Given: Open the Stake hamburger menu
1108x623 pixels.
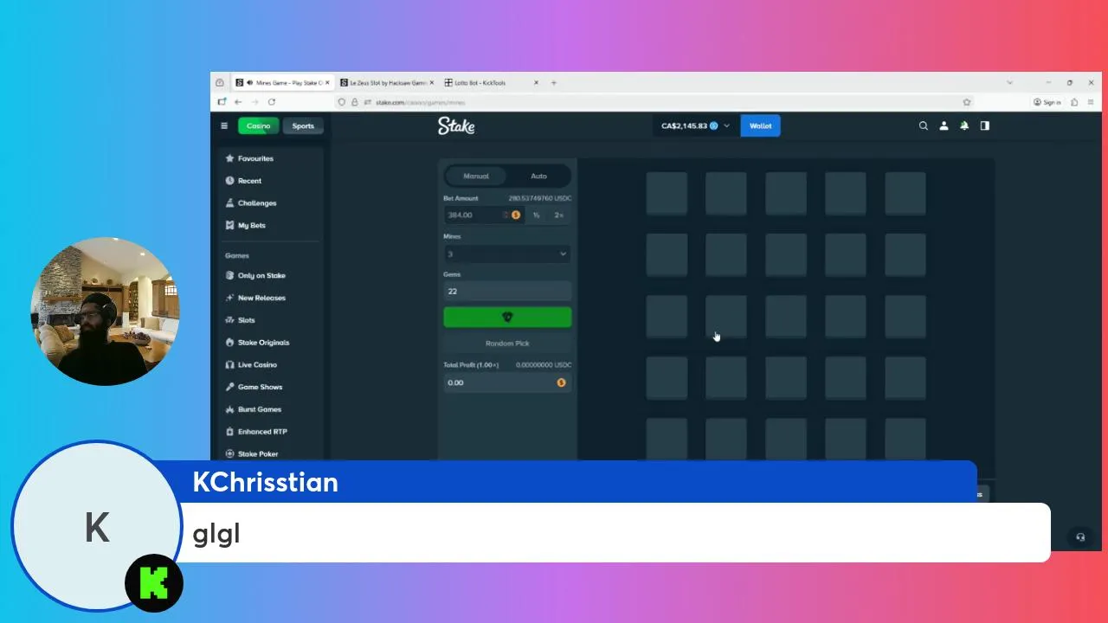Looking at the screenshot, I should pyautogui.click(x=224, y=125).
